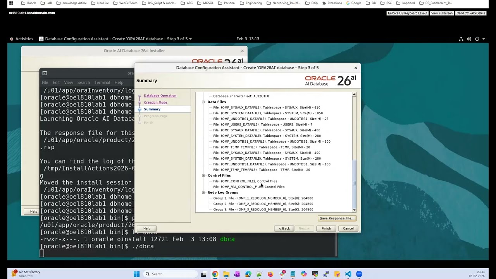Go to Creation Mode step link

click(155, 102)
